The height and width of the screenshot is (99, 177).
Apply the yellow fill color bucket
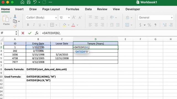point(64,25)
